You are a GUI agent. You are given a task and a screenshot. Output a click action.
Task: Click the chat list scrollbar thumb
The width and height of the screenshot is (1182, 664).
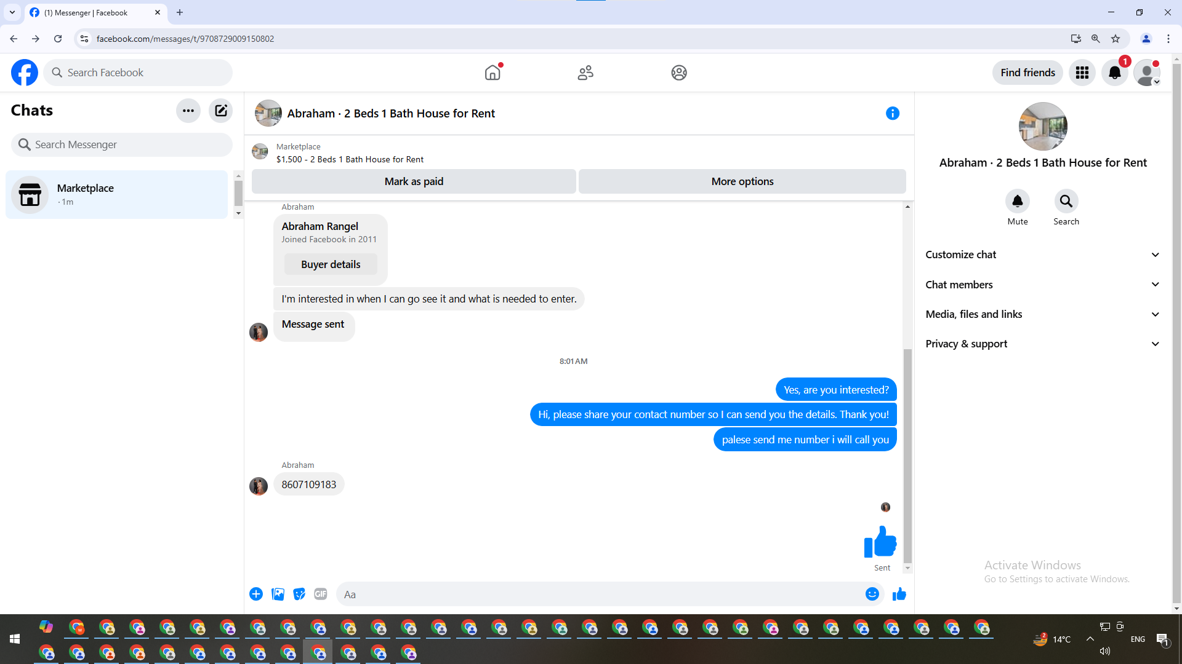(238, 194)
